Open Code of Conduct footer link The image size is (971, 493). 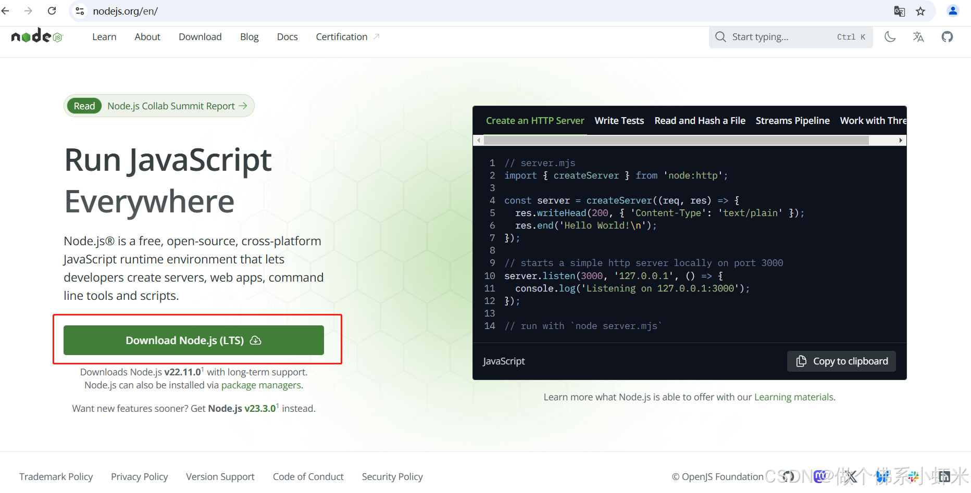pyautogui.click(x=308, y=477)
